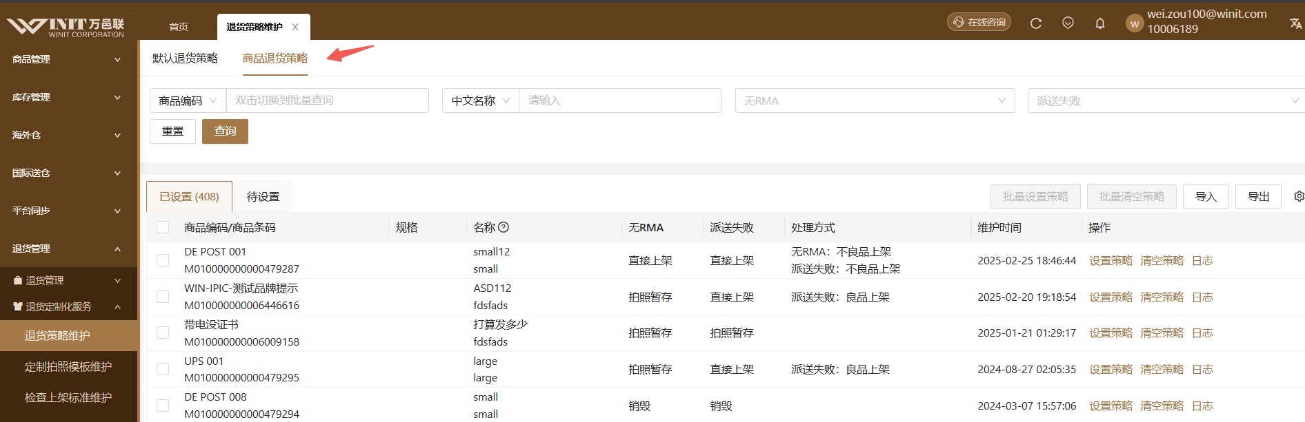The image size is (1305, 422).
Task: Open 日志 for DE POST 008
Action: pyautogui.click(x=1202, y=405)
